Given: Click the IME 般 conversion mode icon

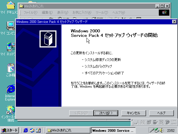Looking at the screenshot, I should (x=143, y=123).
